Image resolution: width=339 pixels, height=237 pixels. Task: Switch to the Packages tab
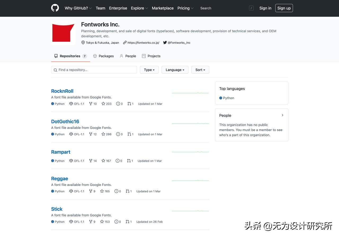pos(103,56)
